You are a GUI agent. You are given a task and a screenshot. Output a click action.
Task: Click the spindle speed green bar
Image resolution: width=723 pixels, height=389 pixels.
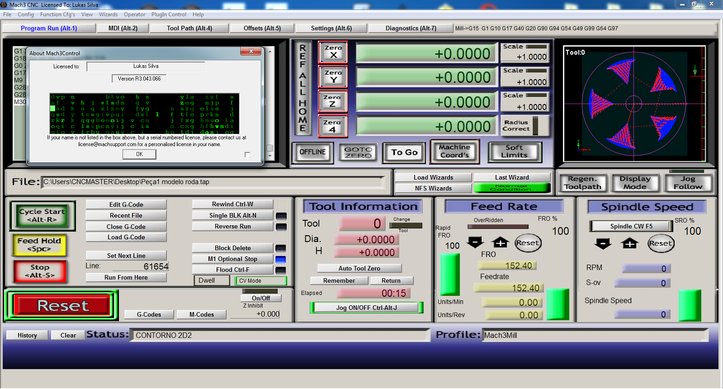click(x=690, y=306)
